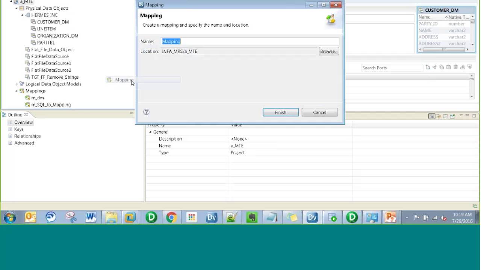Select Relationships in the Outline panel

pos(27,136)
